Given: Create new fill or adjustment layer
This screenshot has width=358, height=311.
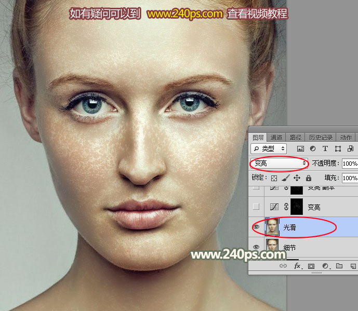Looking at the screenshot, I should click(x=326, y=266).
